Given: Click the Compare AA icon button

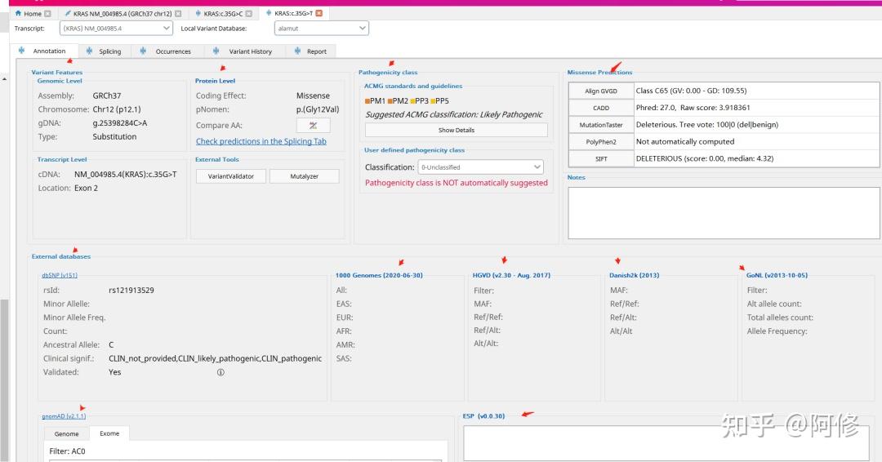Looking at the screenshot, I should click(314, 126).
